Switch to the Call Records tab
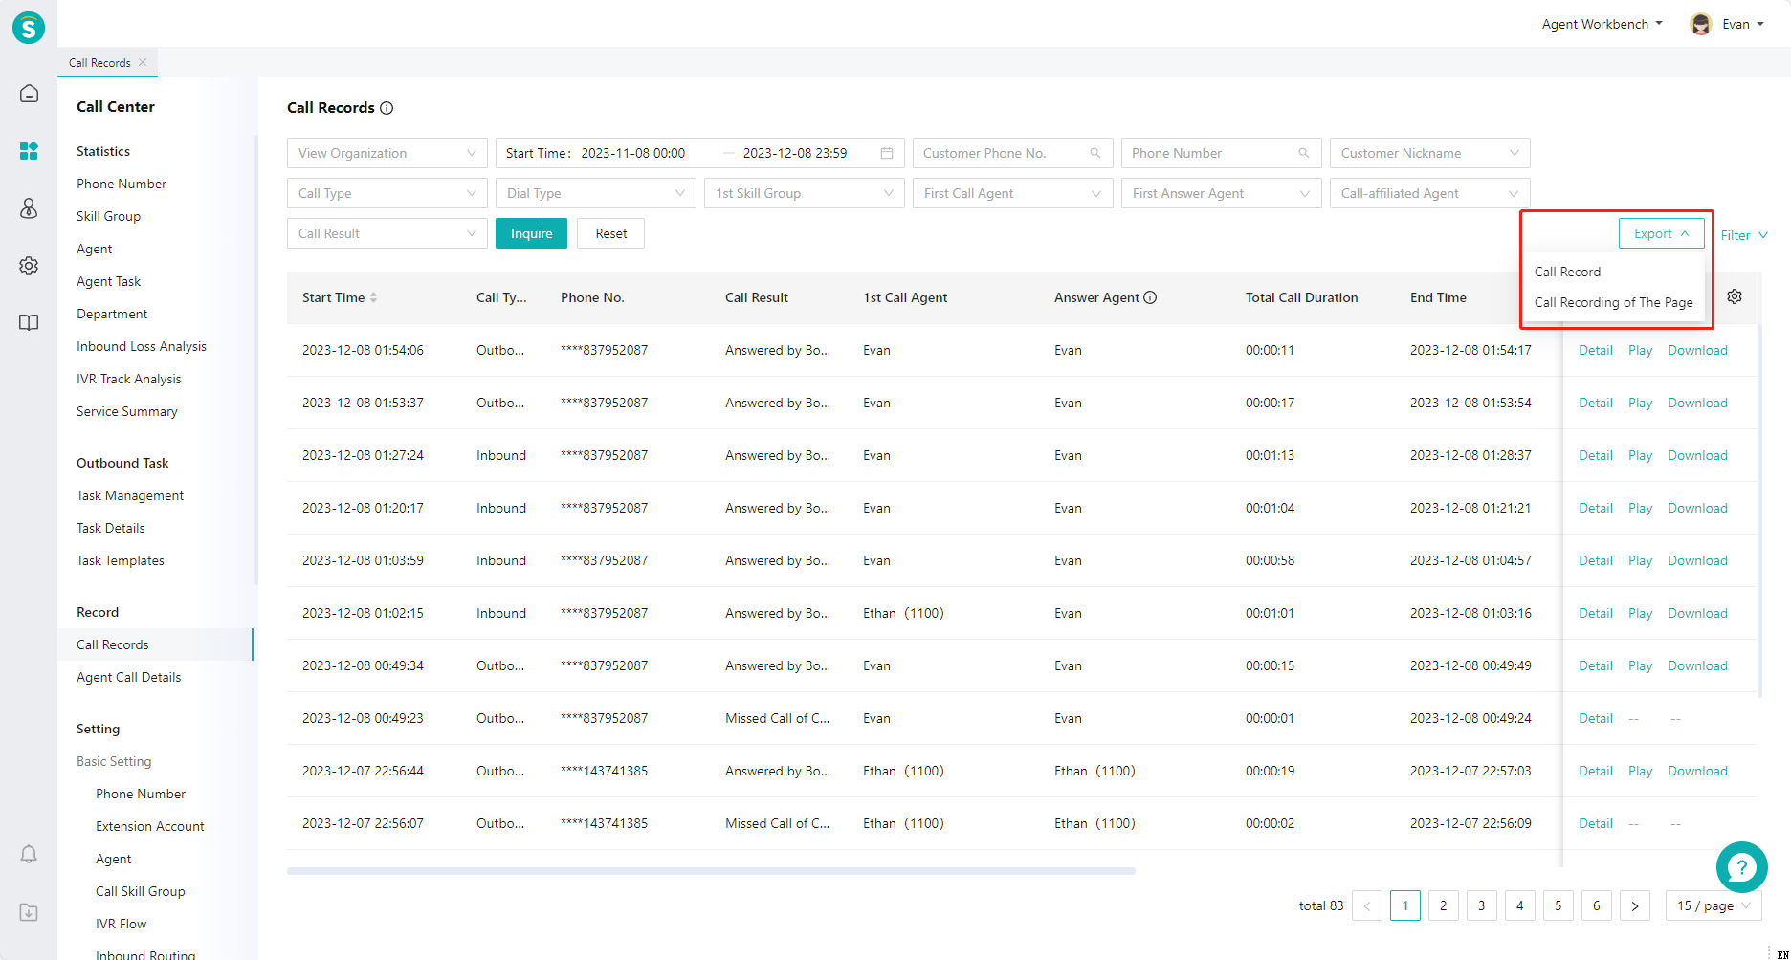Viewport: 1791px width, 960px height. (99, 63)
